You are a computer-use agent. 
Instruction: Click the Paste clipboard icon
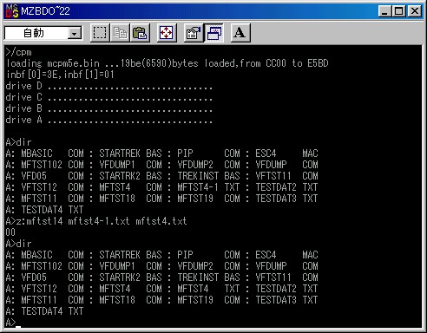pyautogui.click(x=140, y=33)
